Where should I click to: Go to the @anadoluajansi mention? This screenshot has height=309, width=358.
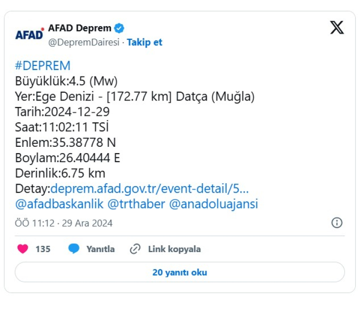coord(213,204)
